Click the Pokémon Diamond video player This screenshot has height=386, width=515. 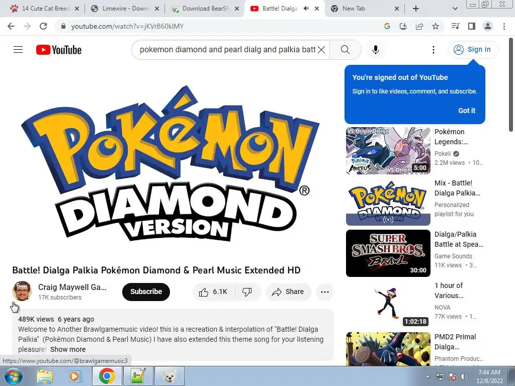[171, 163]
